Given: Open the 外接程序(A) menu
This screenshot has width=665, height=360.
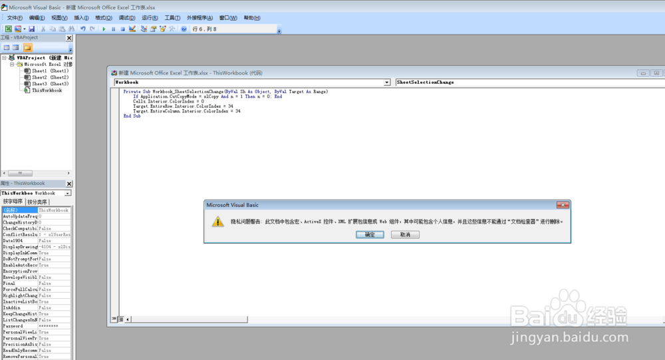Looking at the screenshot, I should (199, 18).
